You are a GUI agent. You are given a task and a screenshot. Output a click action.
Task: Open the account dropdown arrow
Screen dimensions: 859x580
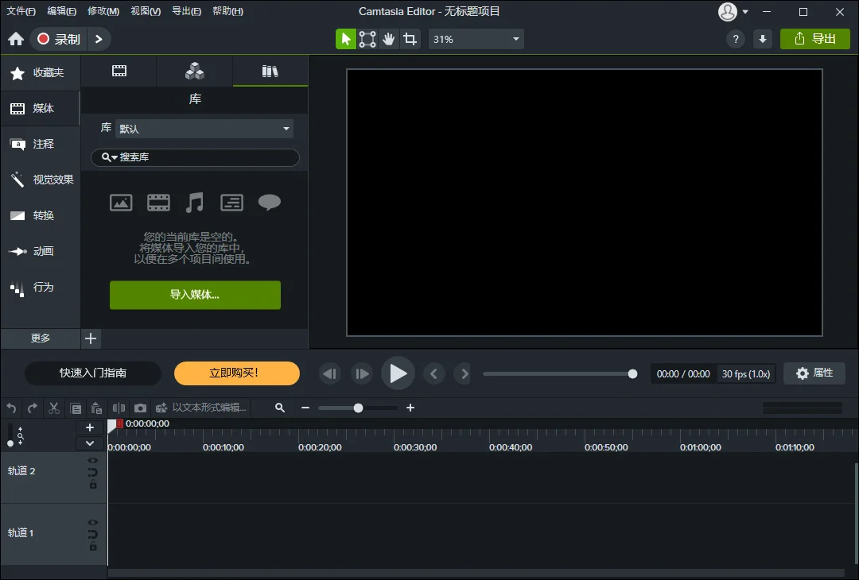click(745, 11)
